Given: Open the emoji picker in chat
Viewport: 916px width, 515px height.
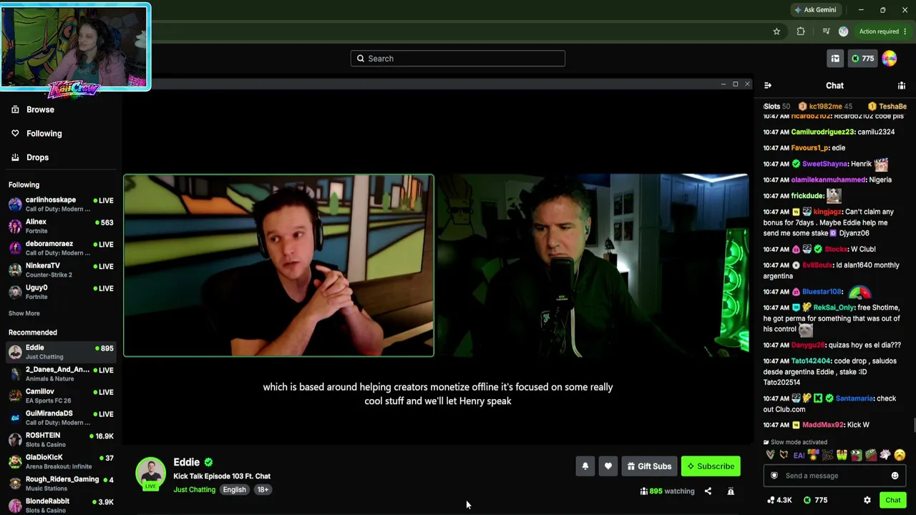Looking at the screenshot, I should point(895,476).
